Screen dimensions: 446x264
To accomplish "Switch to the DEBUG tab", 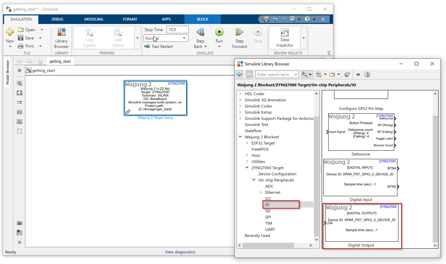I will tap(58, 19).
